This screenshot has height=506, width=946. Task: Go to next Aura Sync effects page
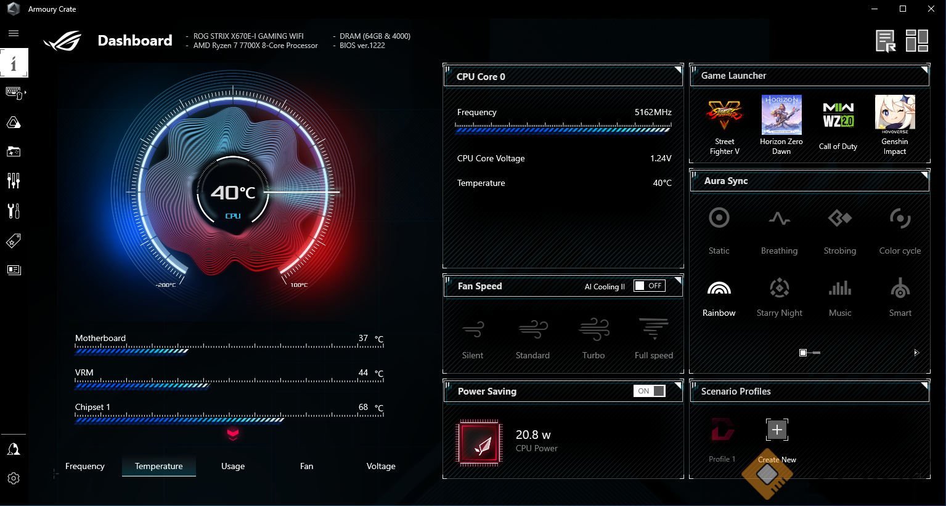pyautogui.click(x=916, y=353)
